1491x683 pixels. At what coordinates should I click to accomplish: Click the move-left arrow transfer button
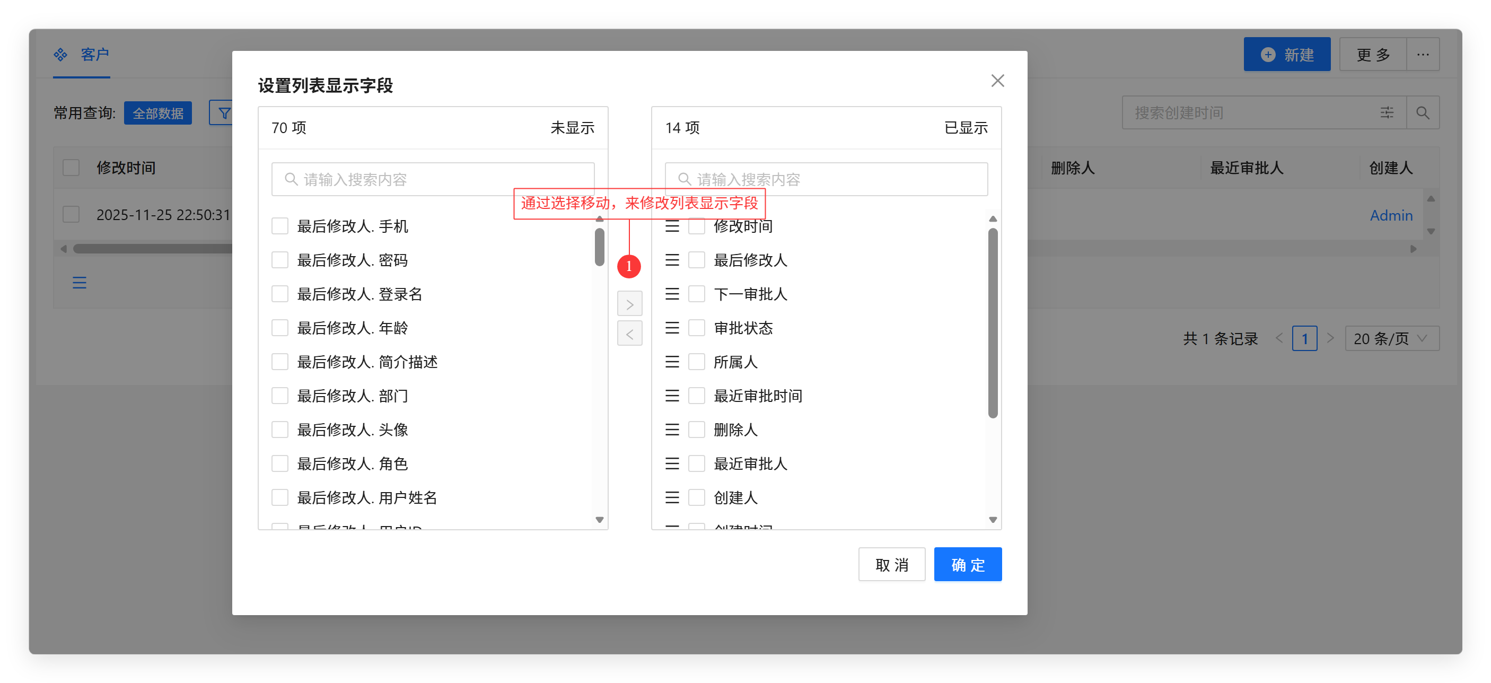[x=629, y=334]
